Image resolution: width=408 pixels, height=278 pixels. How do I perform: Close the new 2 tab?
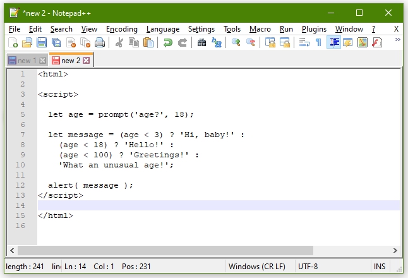coord(87,61)
